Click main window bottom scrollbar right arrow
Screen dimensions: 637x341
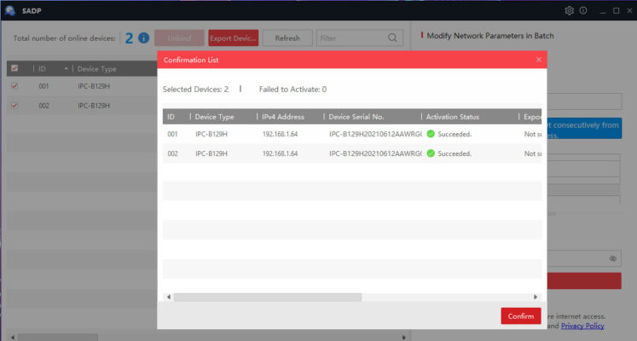(x=403, y=338)
